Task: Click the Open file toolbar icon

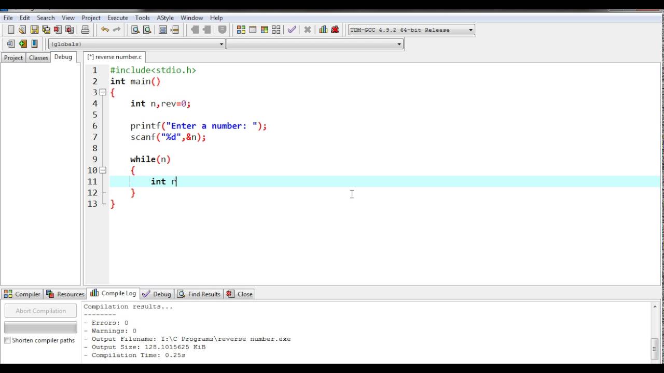Action: pyautogui.click(x=22, y=30)
